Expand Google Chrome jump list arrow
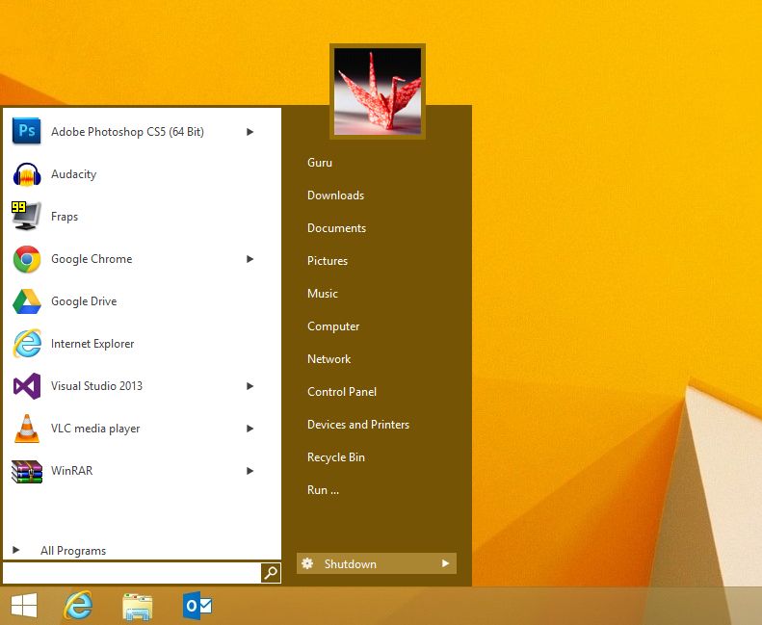 (250, 259)
